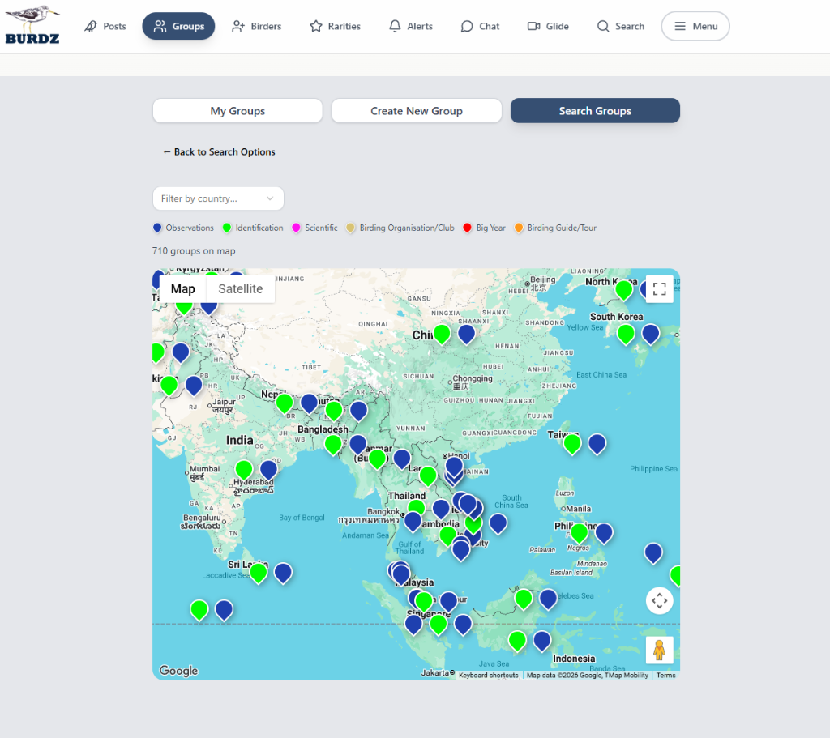Image resolution: width=830 pixels, height=738 pixels.
Task: Click the blue pin east of Hyderabad
Action: click(269, 469)
